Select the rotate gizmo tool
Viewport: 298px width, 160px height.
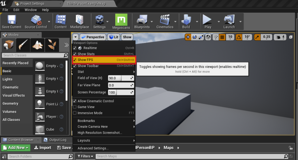(194, 37)
